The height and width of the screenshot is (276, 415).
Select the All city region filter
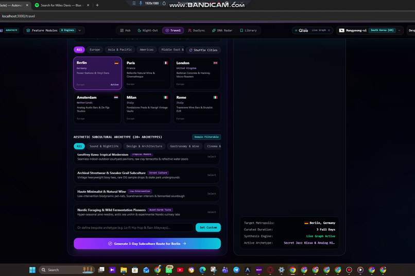pos(79,50)
